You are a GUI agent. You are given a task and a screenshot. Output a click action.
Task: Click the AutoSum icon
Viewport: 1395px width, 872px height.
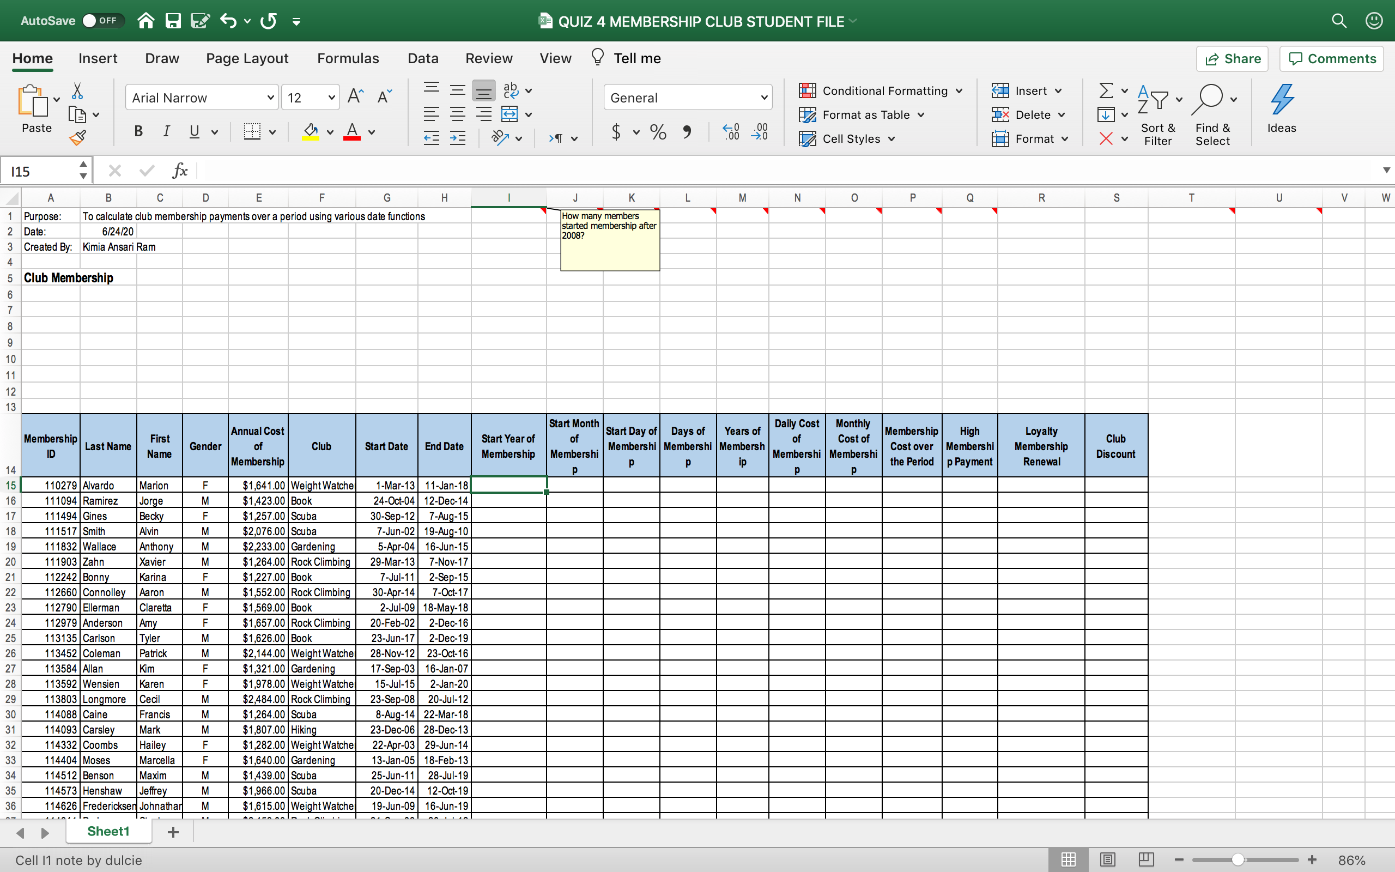tap(1106, 90)
